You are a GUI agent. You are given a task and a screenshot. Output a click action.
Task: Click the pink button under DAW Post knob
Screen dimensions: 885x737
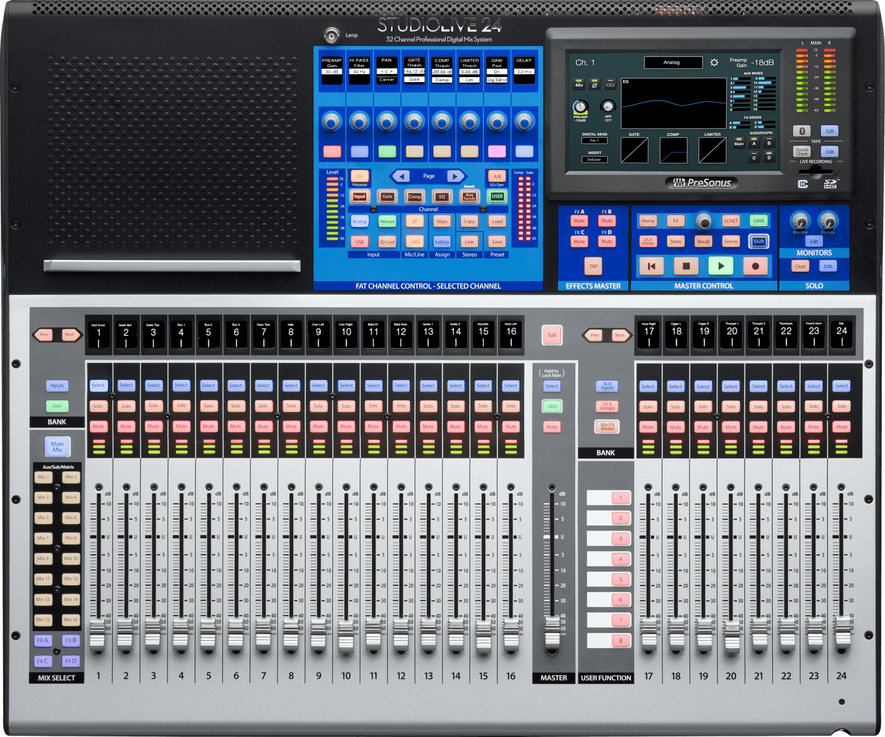(497, 151)
